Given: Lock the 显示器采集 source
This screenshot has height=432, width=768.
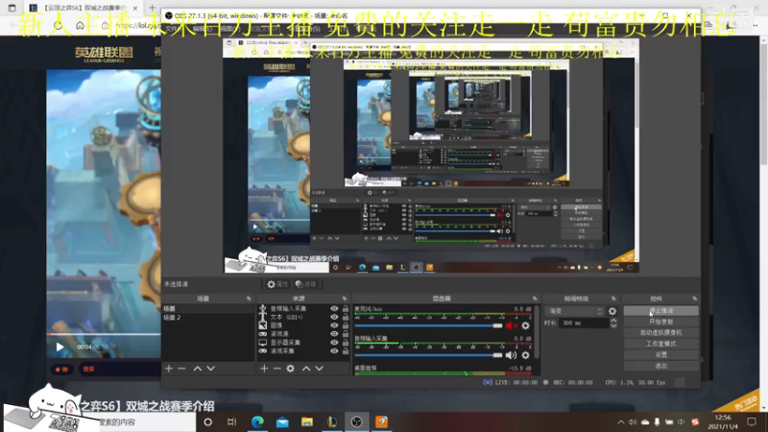Looking at the screenshot, I should point(346,343).
